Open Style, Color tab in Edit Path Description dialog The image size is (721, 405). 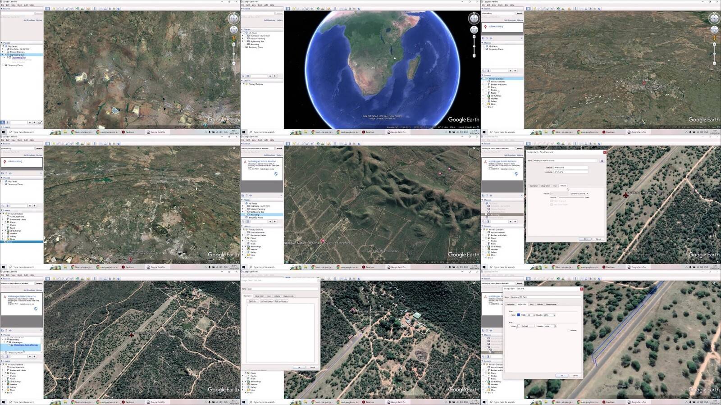[x=260, y=296]
